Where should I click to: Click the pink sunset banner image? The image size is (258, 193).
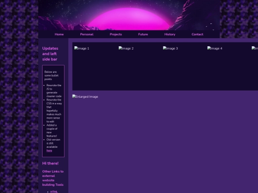[x=129, y=15]
